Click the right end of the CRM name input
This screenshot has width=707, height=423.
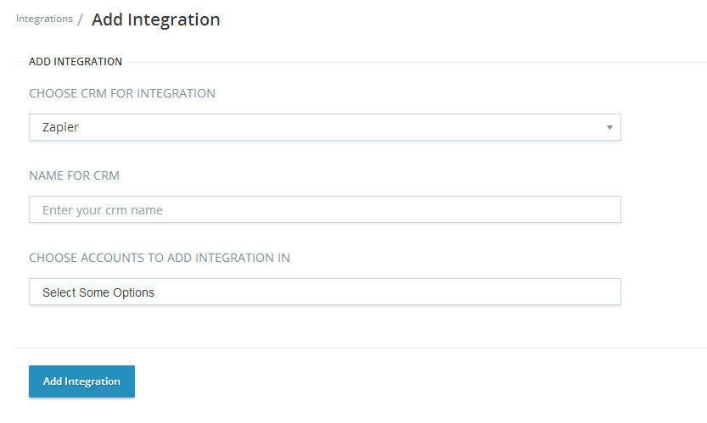(607, 209)
